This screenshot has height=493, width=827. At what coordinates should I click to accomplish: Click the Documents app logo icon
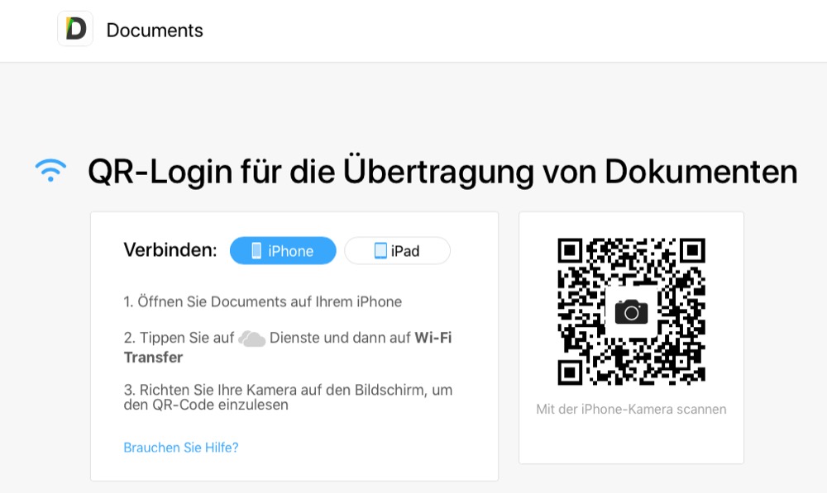pyautogui.click(x=75, y=30)
